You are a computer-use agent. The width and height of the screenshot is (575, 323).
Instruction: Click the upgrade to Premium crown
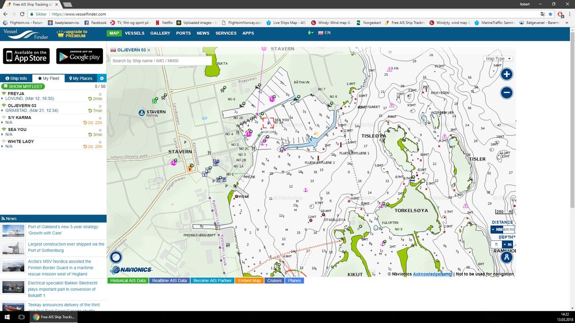tap(60, 34)
